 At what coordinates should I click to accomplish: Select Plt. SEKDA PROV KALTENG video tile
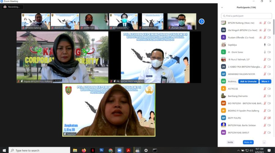click(x=155, y=57)
